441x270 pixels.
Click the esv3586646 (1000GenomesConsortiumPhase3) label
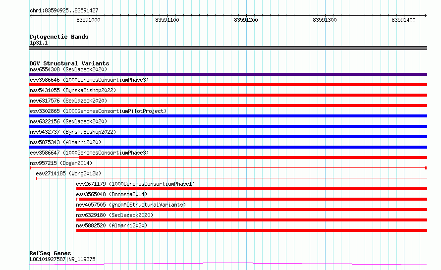pos(89,80)
